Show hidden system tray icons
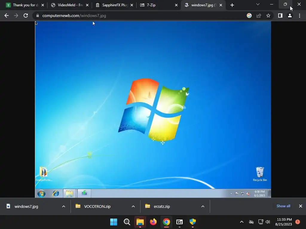Viewport: 306px width, 229px height. 241,222
